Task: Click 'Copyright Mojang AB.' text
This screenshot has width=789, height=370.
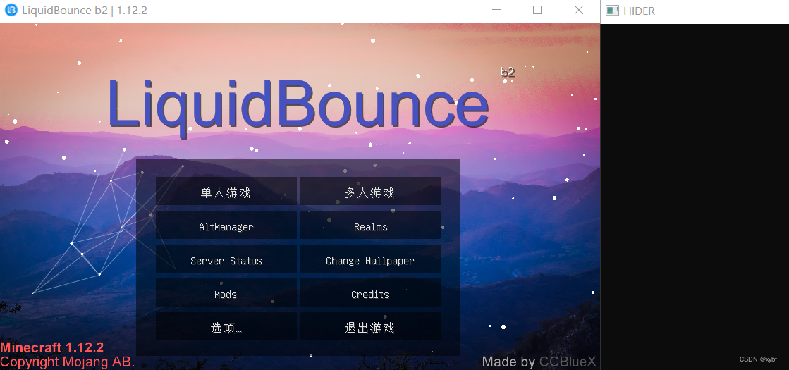Action: (x=68, y=362)
